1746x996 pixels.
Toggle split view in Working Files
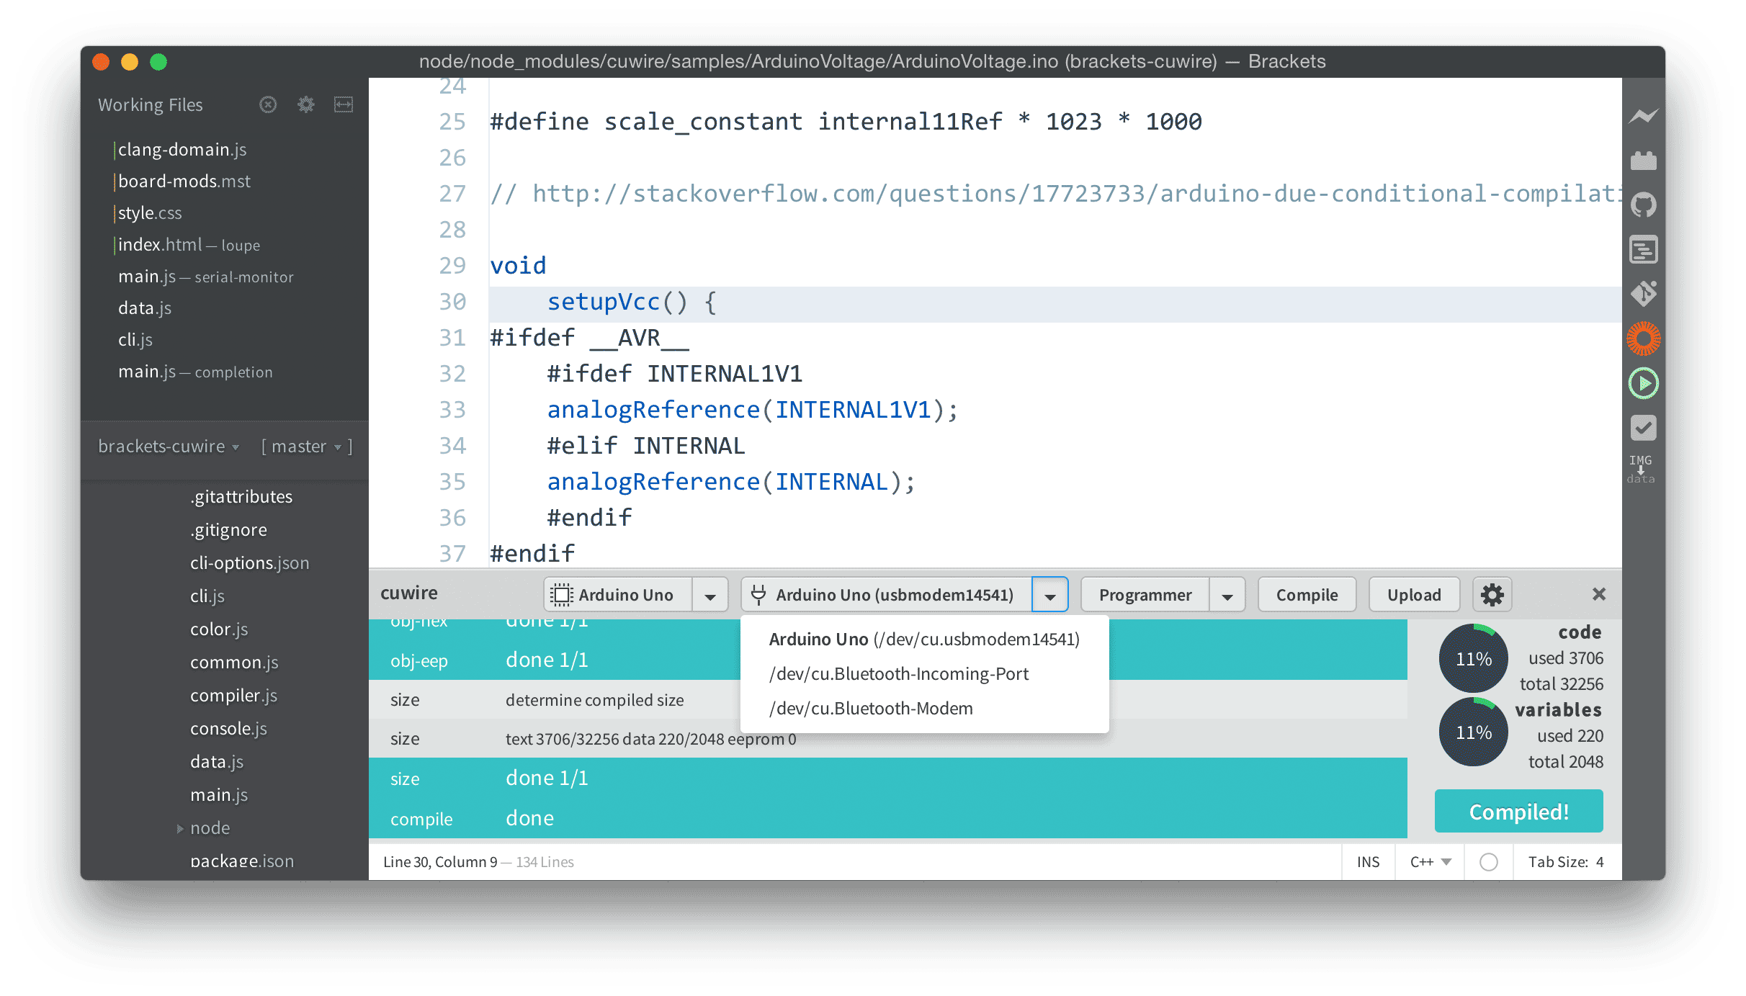pyautogui.click(x=344, y=105)
